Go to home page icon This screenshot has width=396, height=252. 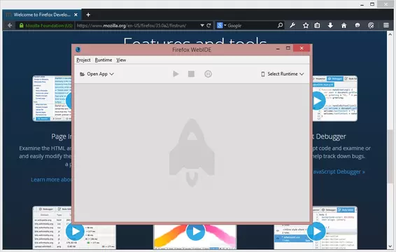pyautogui.click(x=344, y=25)
